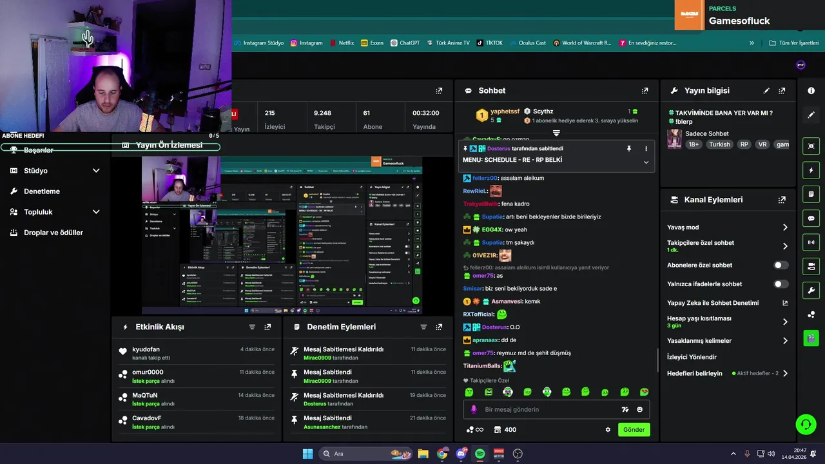The width and height of the screenshot is (825, 464).
Task: Click username fellerz00 in chat
Action: pyautogui.click(x=485, y=178)
